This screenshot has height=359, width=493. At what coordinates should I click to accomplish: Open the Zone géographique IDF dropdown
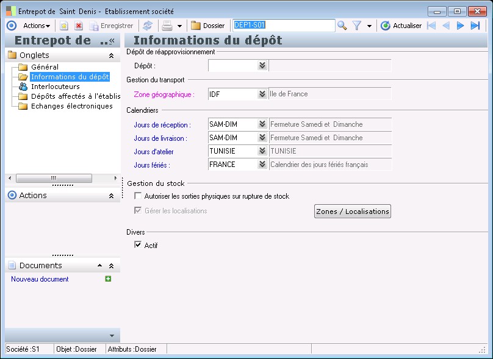pos(262,94)
